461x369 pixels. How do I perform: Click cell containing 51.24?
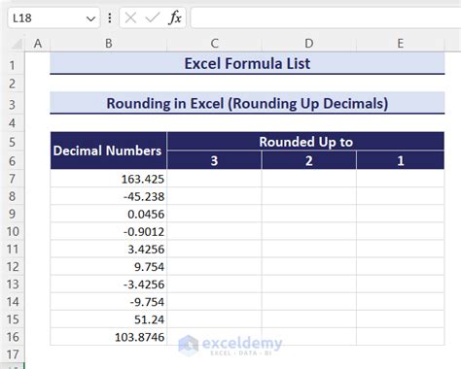tap(109, 319)
